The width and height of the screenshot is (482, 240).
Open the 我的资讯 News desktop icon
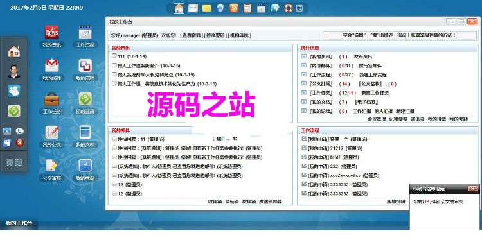pos(51,33)
